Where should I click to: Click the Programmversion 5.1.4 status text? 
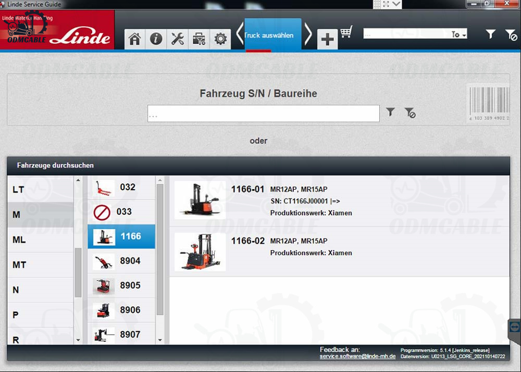pyautogui.click(x=444, y=350)
